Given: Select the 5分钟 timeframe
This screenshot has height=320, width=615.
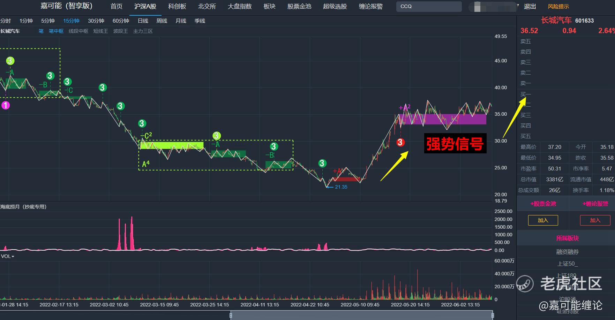Looking at the screenshot, I should pyautogui.click(x=48, y=21).
